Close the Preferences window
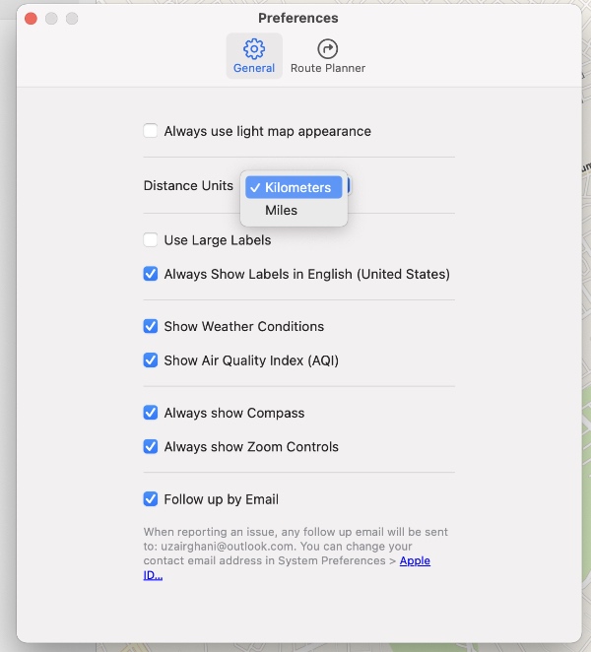 (31, 19)
